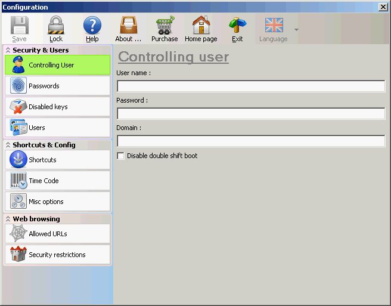Open the Security restrictions page label
The width and height of the screenshot is (391, 306).
click(x=57, y=255)
